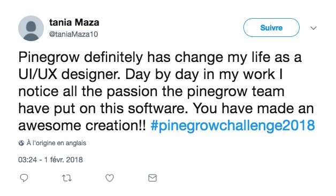Click "À l'origine en anglais" translation note
336x196 pixels.
point(56,143)
